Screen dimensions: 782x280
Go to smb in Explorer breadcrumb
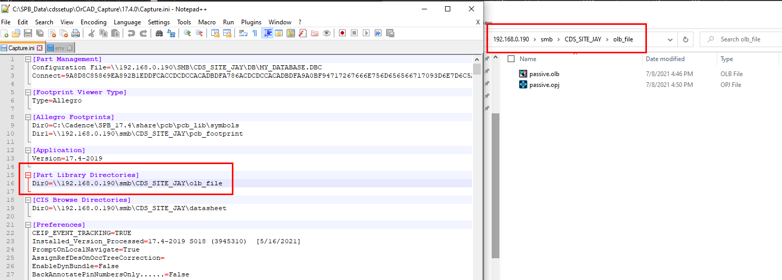tap(547, 39)
